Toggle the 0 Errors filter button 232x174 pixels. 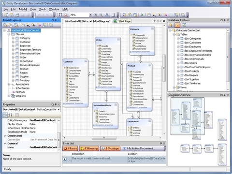click(x=70, y=148)
